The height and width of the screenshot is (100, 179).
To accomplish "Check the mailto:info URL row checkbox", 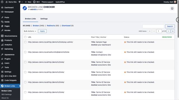I will pyautogui.click(x=25, y=52).
